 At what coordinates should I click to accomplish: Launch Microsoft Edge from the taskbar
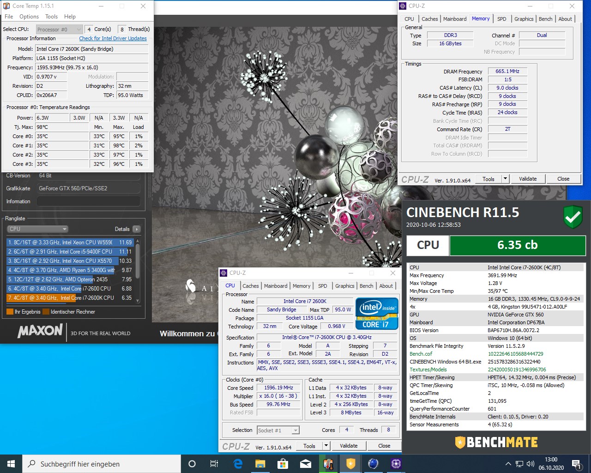tap(238, 464)
